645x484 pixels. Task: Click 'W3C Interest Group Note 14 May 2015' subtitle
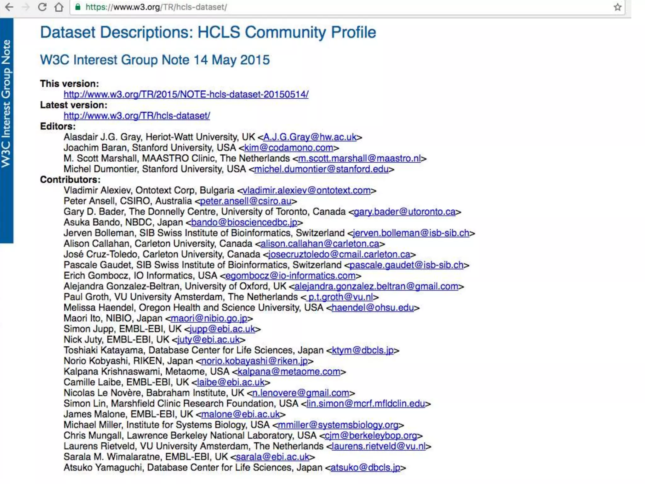click(155, 60)
